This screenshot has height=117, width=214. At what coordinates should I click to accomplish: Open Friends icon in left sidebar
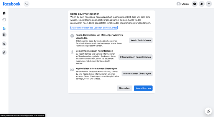(x=4, y=29)
